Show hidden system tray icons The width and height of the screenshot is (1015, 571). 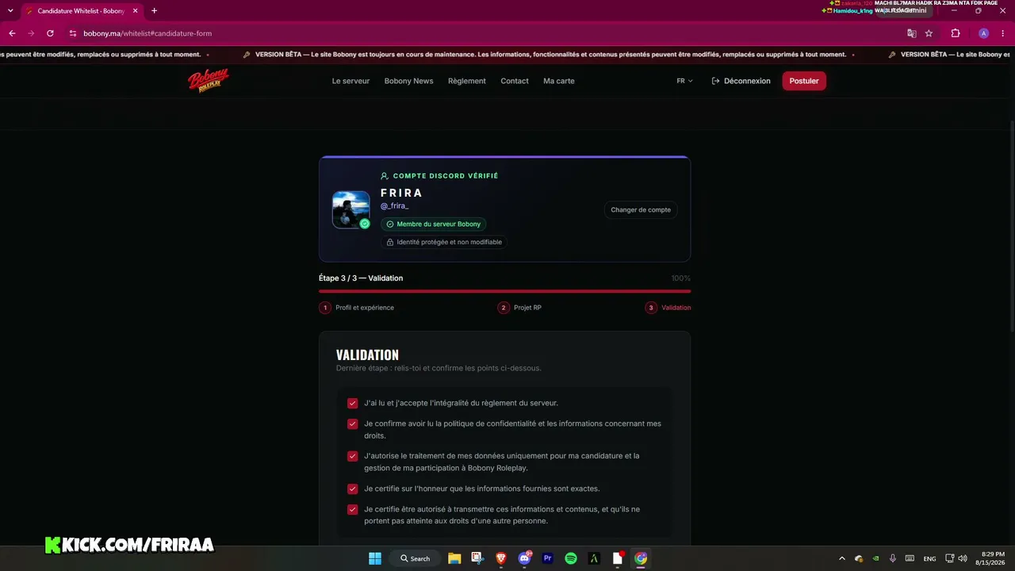[x=842, y=558]
